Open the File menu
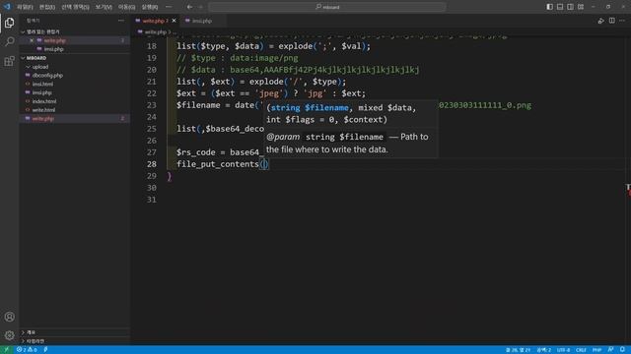631x354 pixels. (x=25, y=7)
